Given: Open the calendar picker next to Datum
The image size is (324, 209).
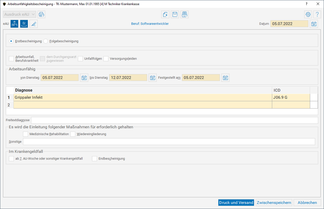Looking at the screenshot, I should coord(314,24).
